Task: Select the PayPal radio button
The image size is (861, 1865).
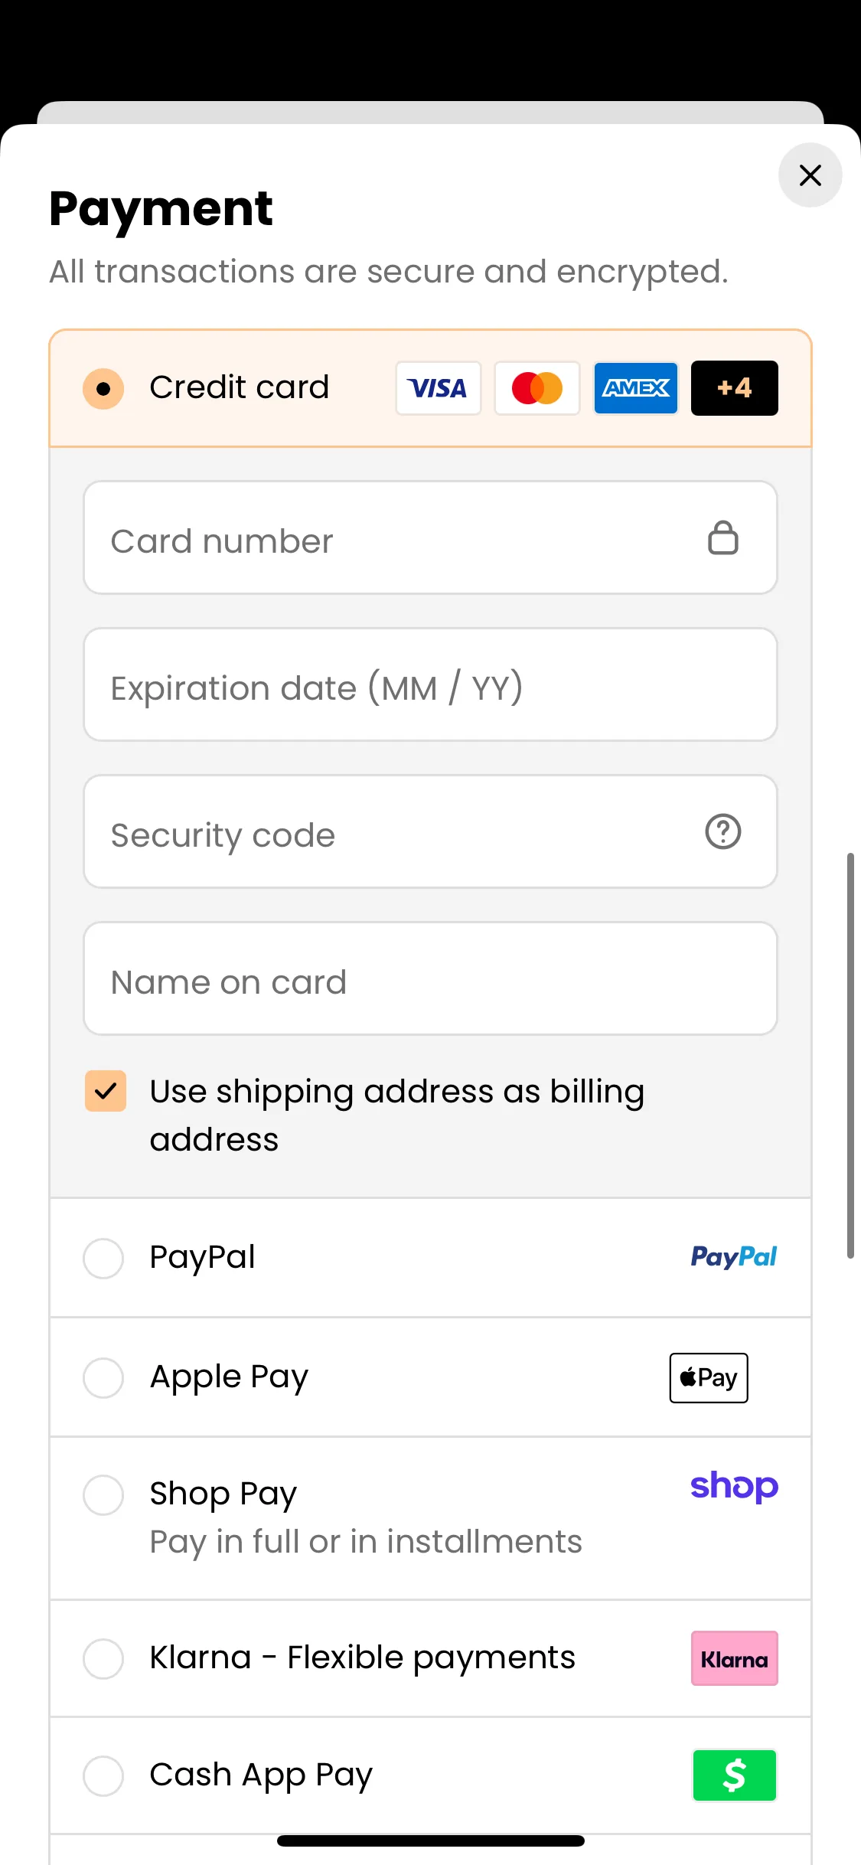Action: coord(103,1259)
